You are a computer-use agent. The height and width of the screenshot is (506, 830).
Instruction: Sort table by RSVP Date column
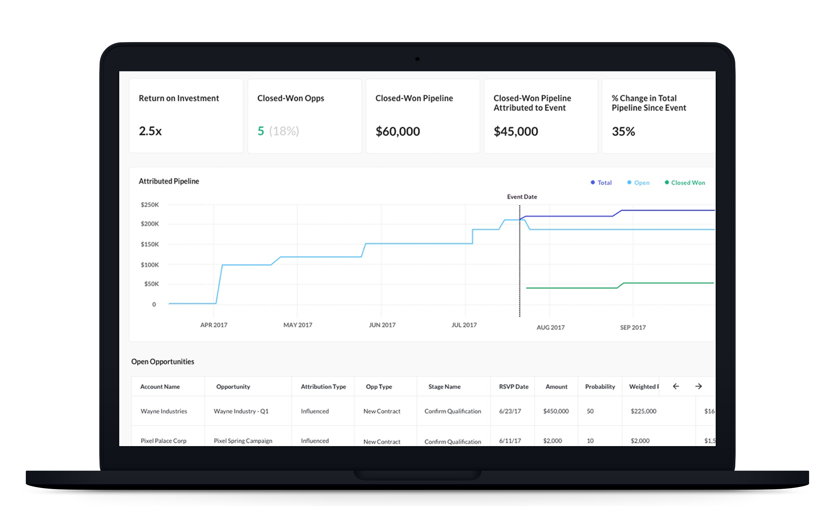coord(514,386)
